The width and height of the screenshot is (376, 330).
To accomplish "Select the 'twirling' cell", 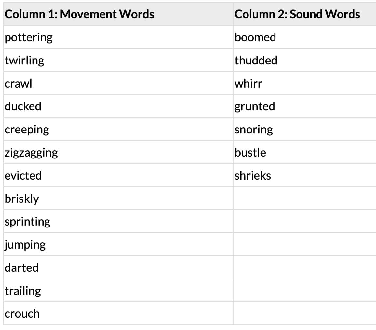I will click(24, 61).
